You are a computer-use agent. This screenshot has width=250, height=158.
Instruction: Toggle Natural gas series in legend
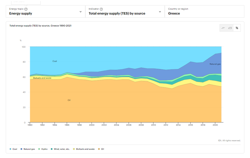(x=29, y=149)
